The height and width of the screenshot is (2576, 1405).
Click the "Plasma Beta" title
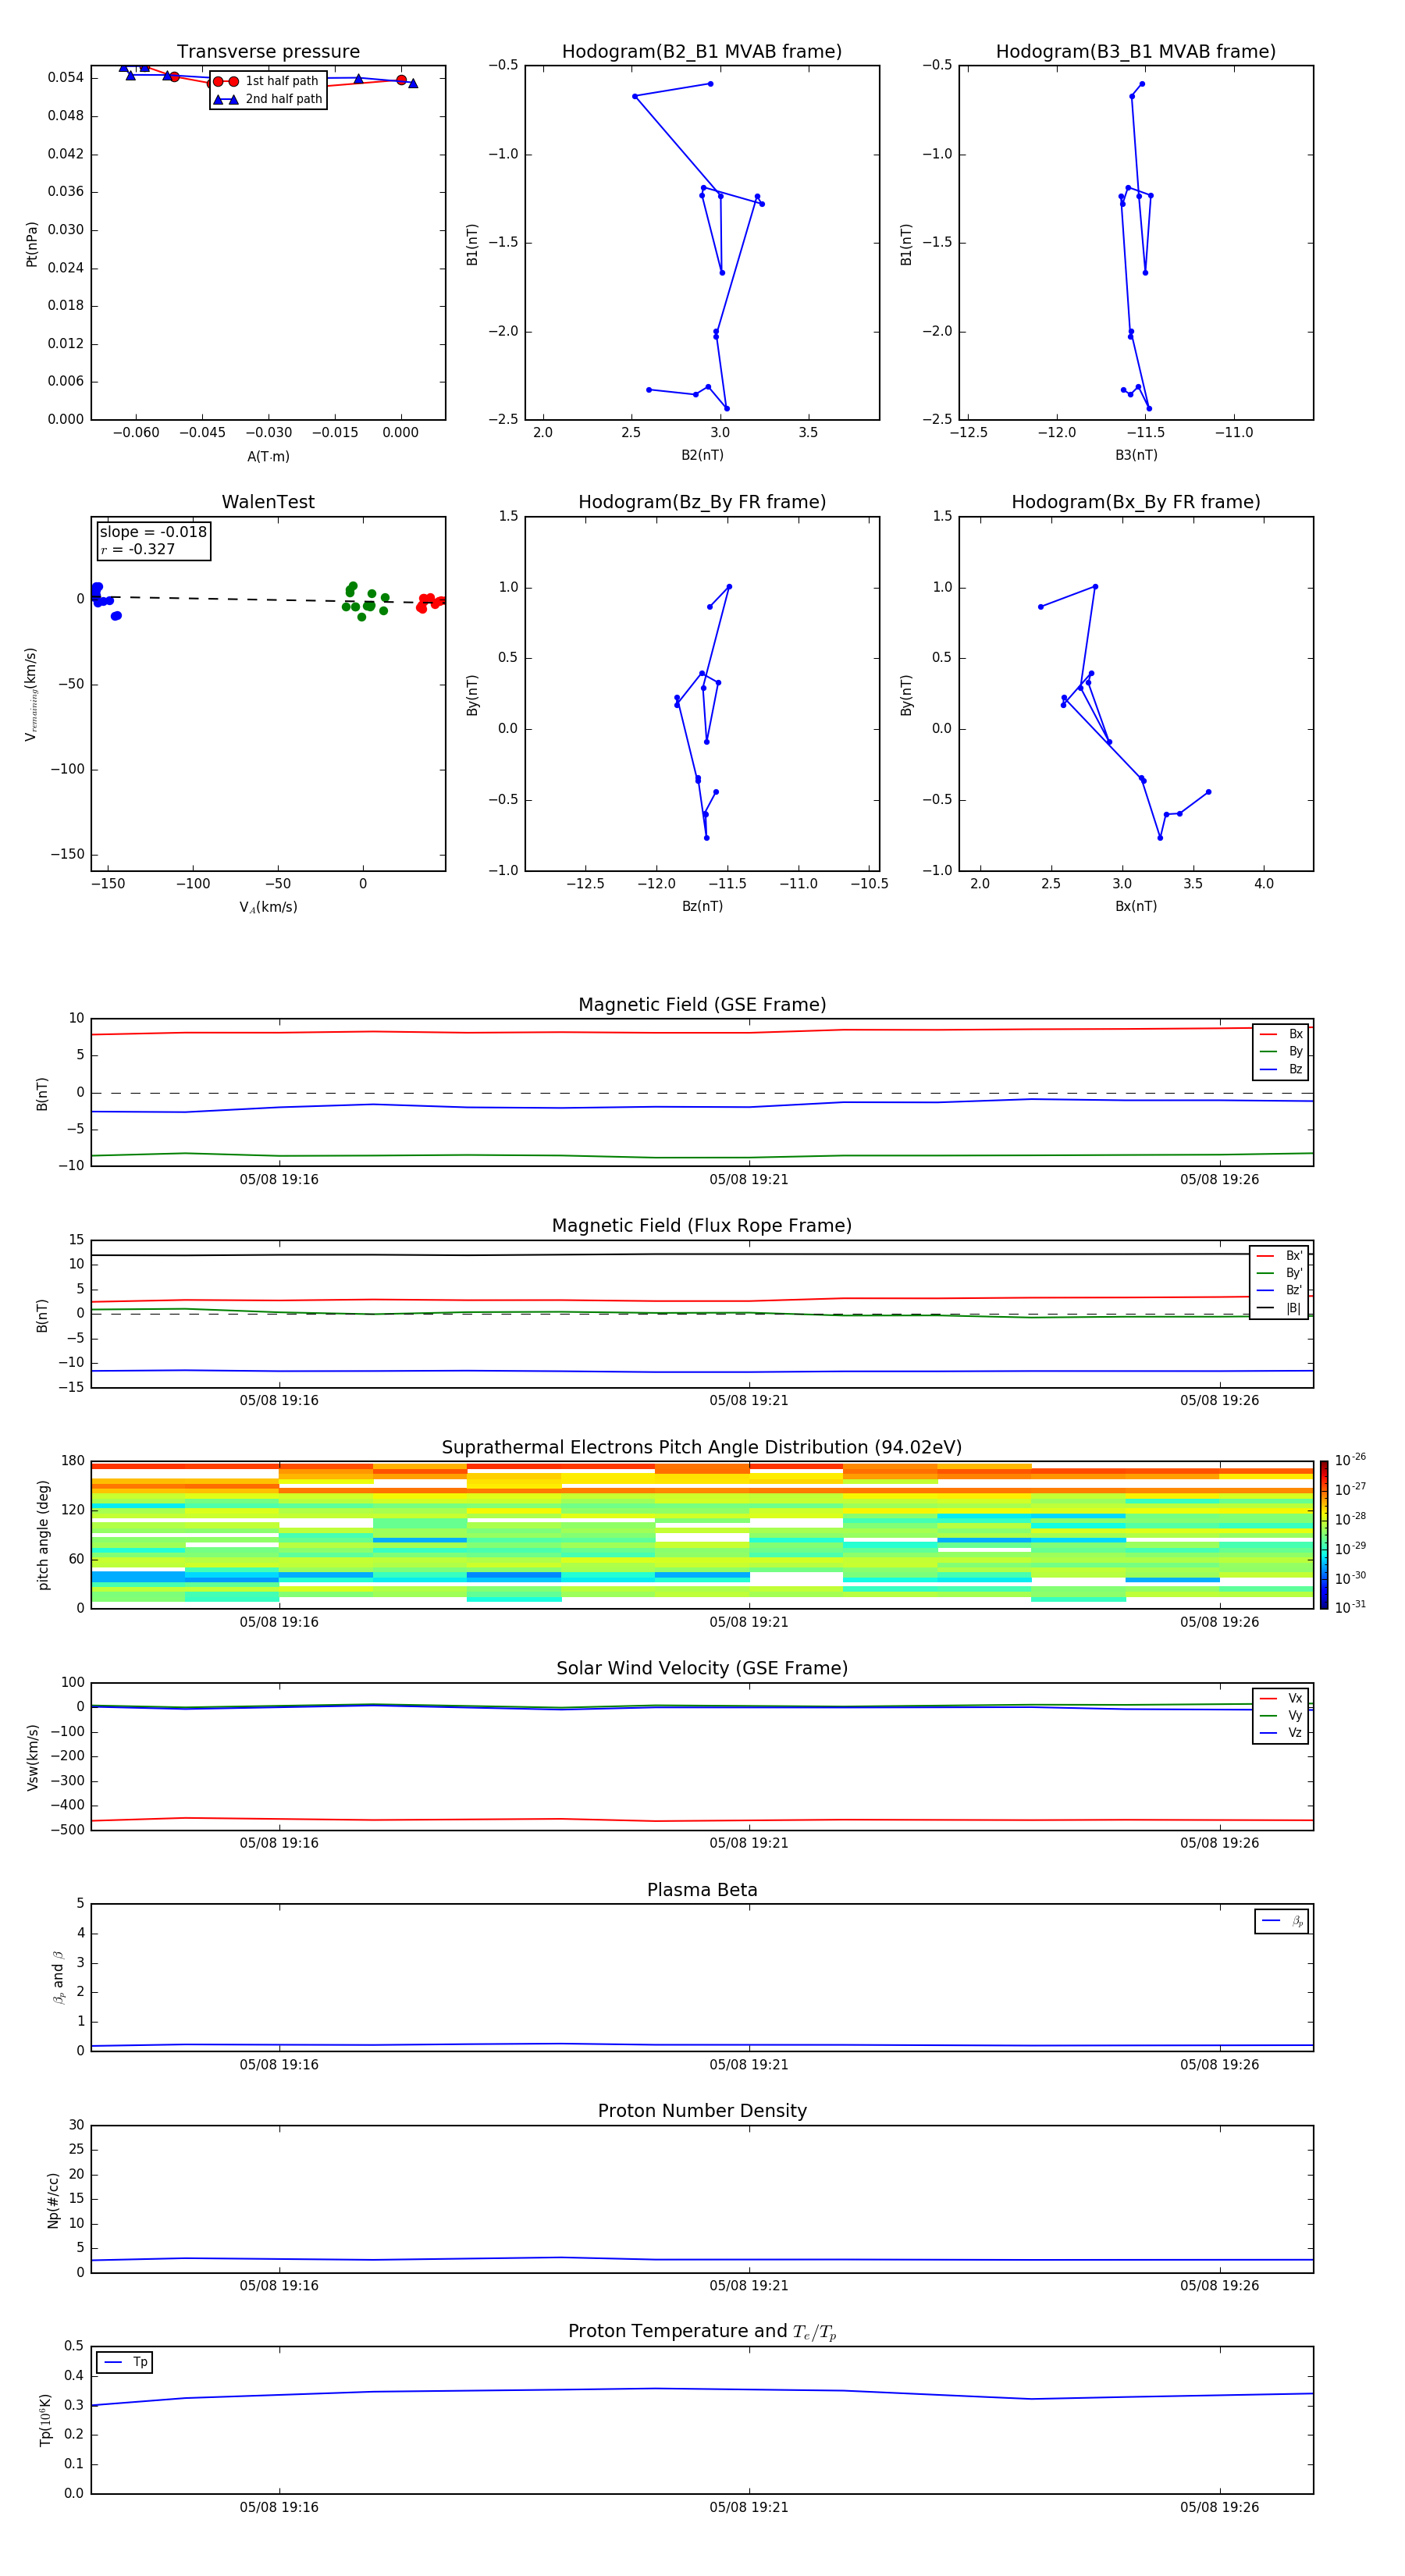(x=702, y=1891)
